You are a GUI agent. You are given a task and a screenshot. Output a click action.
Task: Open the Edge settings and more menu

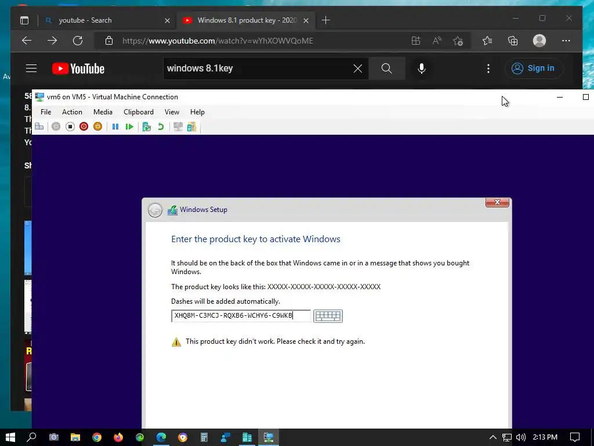(566, 41)
